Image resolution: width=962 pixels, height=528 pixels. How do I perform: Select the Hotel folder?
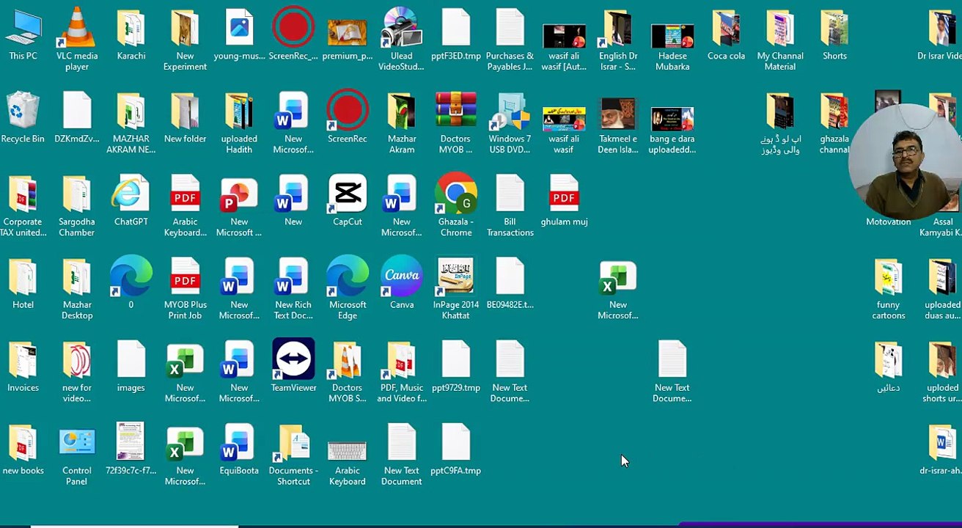coord(23,284)
